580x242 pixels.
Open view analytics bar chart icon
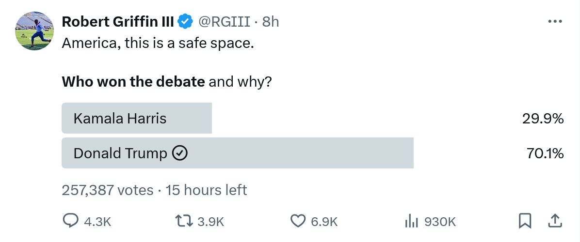(412, 221)
